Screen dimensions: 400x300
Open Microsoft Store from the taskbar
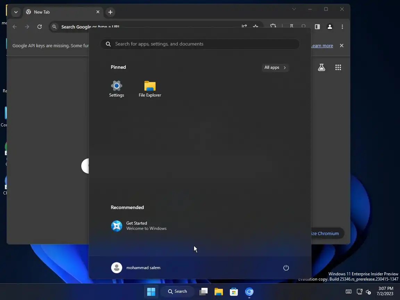click(x=234, y=291)
